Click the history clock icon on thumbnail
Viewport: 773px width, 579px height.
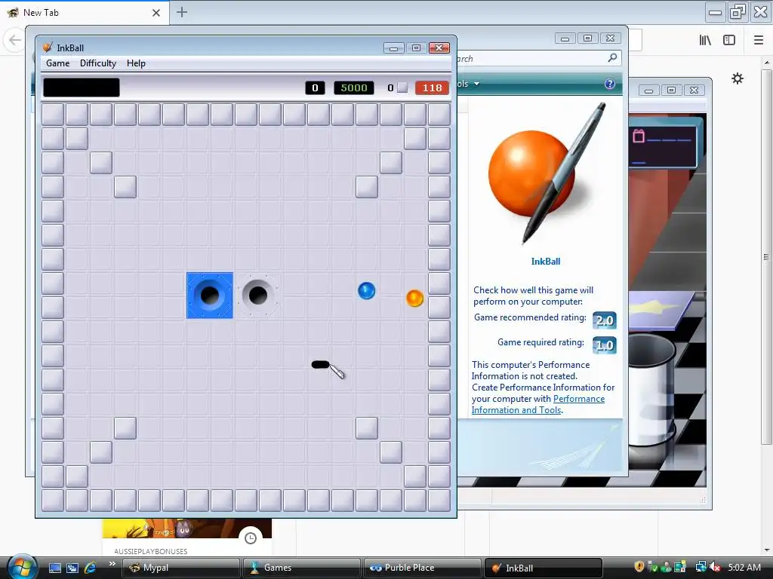point(251,538)
